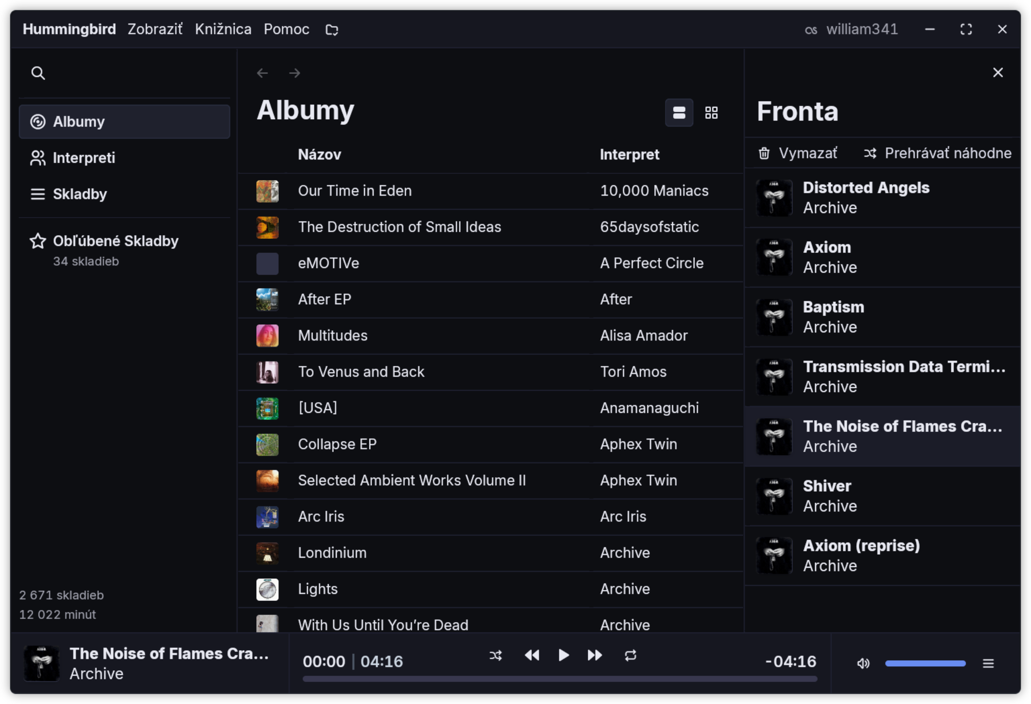
Task: Click Selected Ambient Works Volume II cover
Action: point(267,481)
